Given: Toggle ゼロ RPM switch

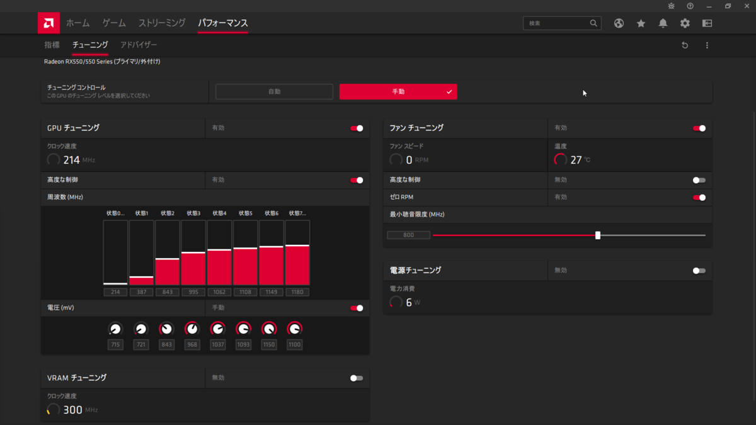Looking at the screenshot, I should coord(699,197).
